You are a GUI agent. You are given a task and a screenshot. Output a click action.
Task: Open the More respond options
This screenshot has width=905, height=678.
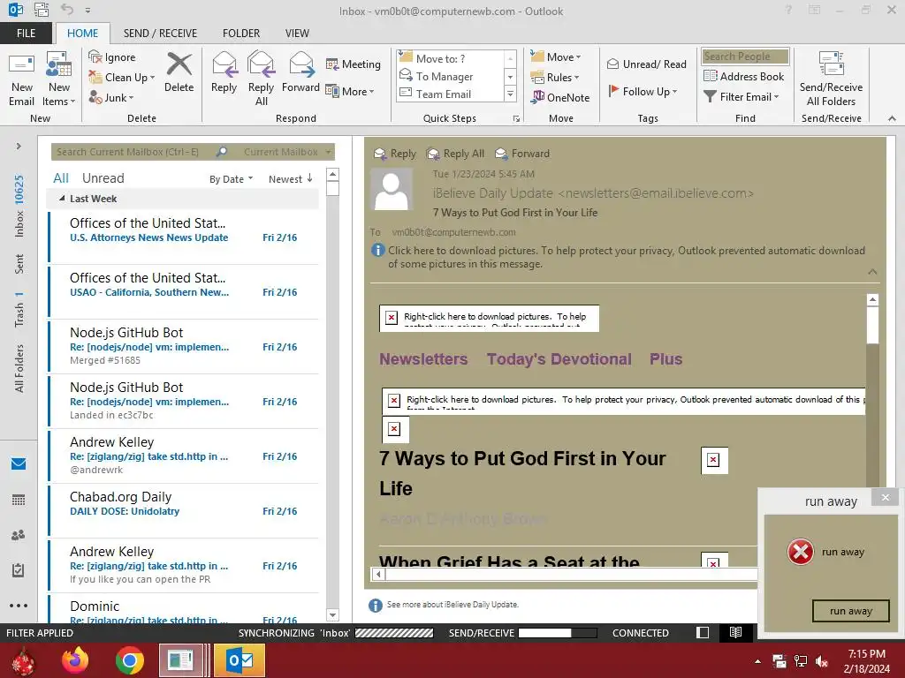pos(350,91)
